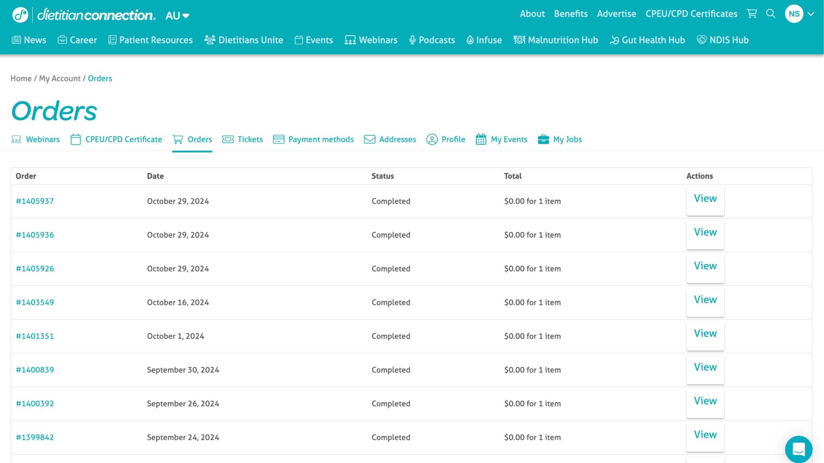This screenshot has width=824, height=463.
Task: Open the NS user avatar menu
Action: coord(794,14)
